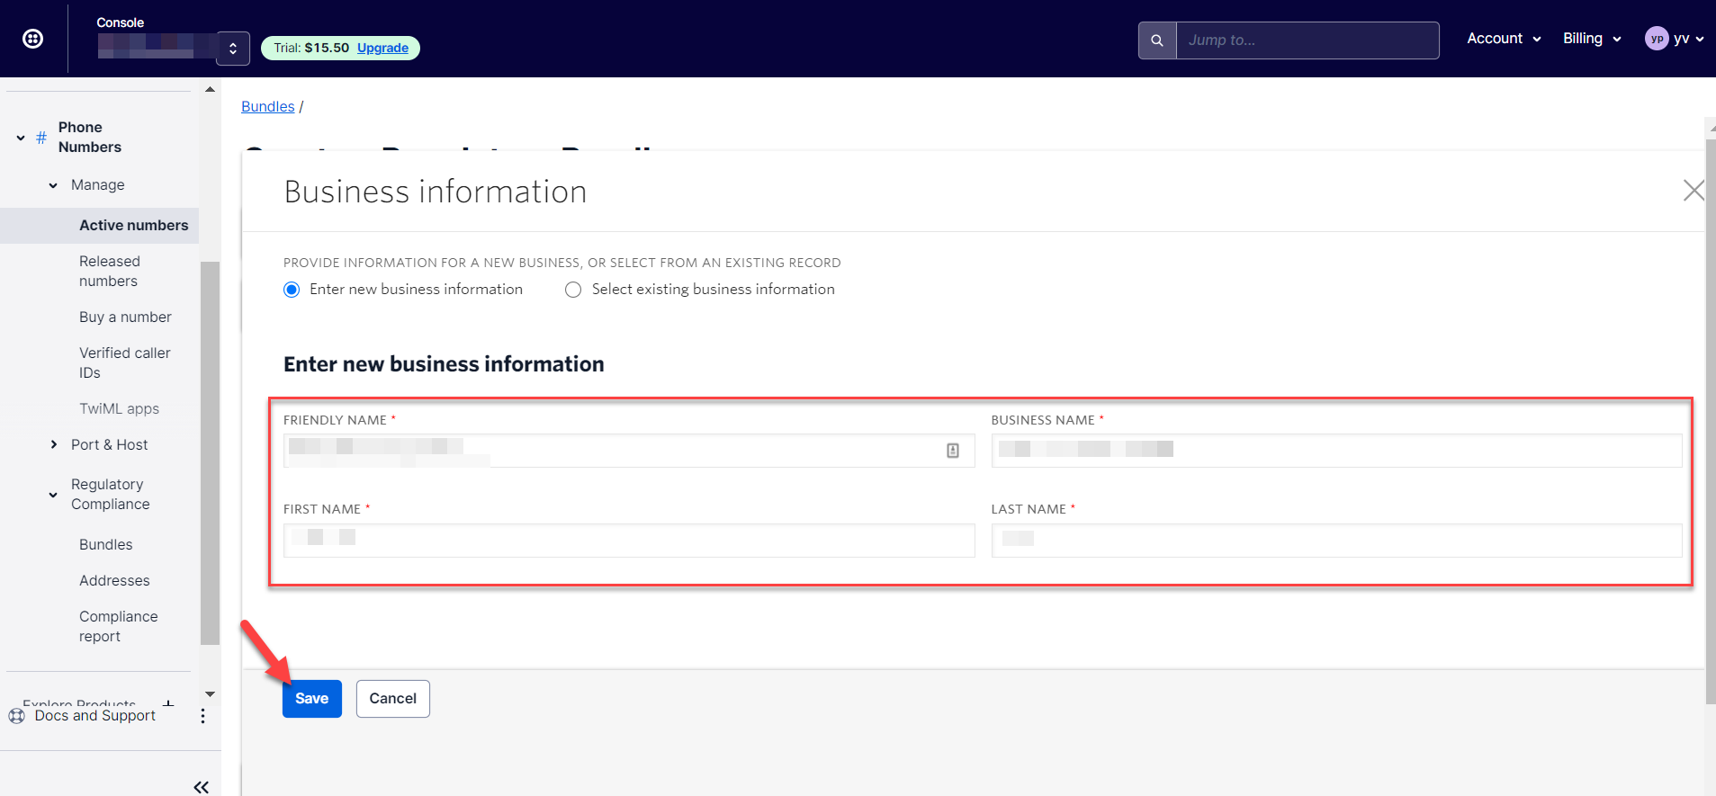Go to the Bundles breadcrumb link
Screen dimensions: 1716x796
(x=268, y=106)
